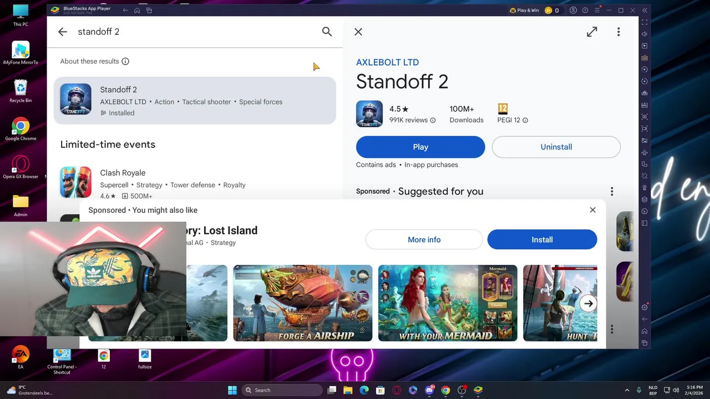Open the Clash Royale search result
The image size is (710, 399).
pos(195,183)
